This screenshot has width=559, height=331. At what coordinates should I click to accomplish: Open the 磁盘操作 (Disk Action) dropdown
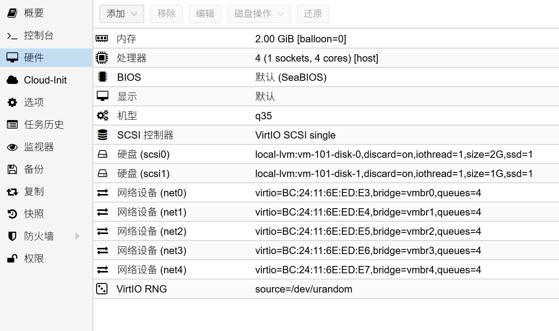click(x=259, y=14)
